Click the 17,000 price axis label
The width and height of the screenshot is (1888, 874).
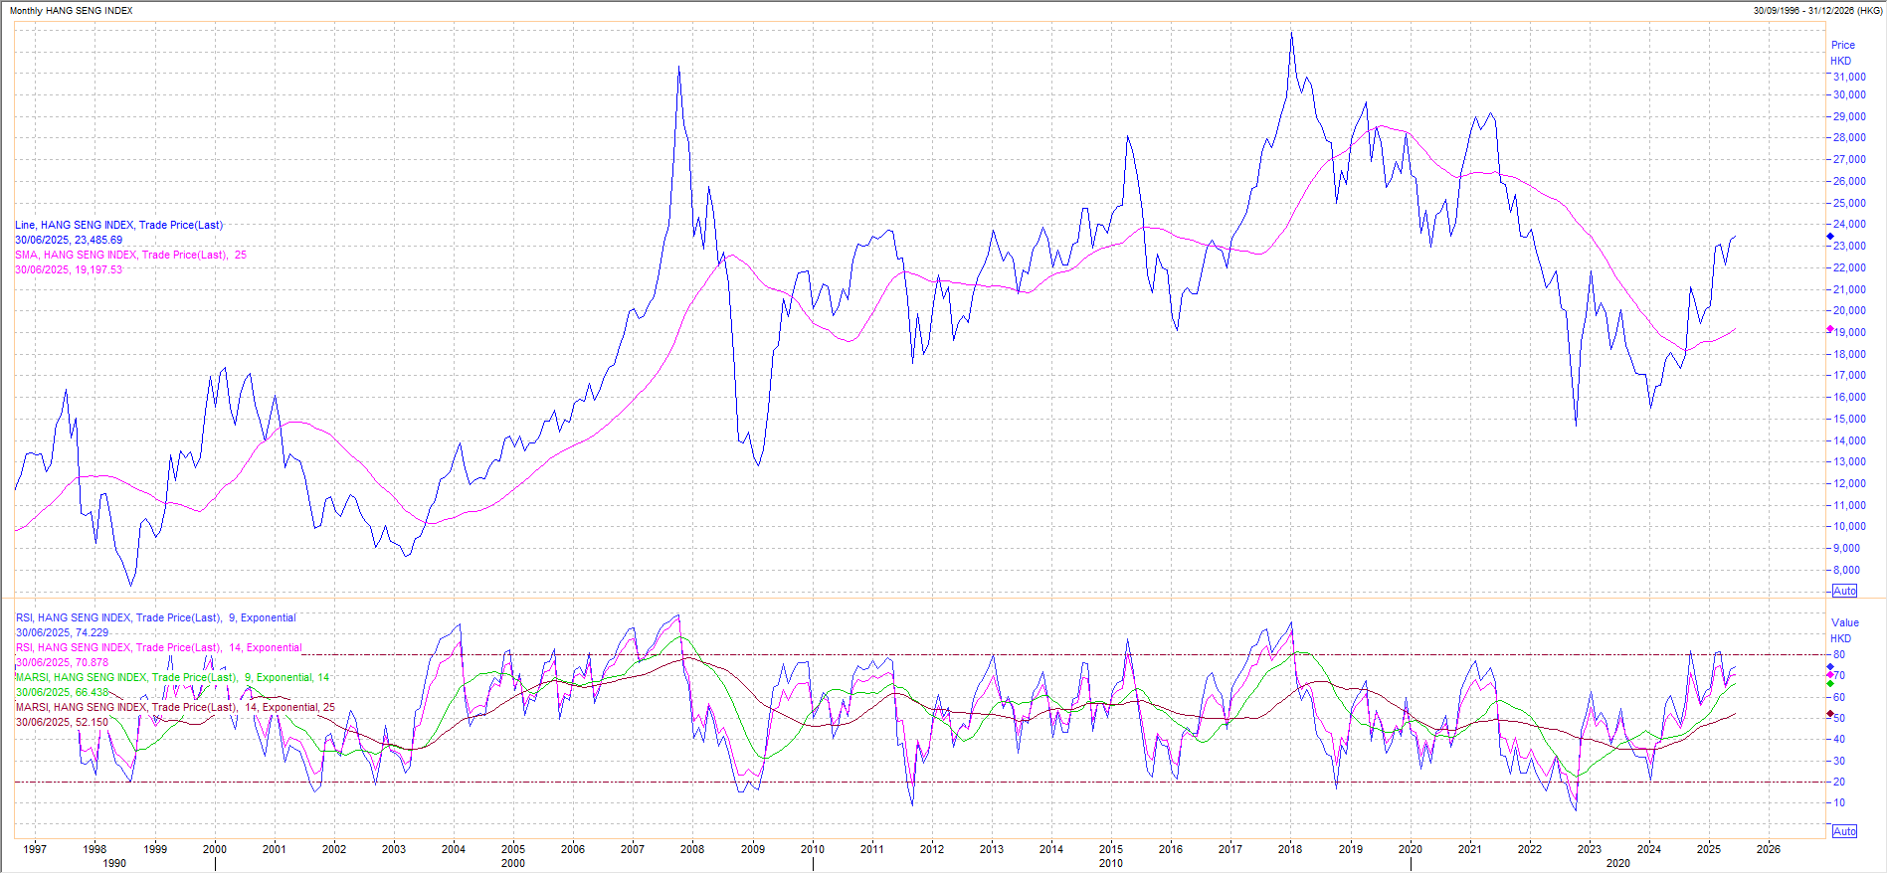1849,376
